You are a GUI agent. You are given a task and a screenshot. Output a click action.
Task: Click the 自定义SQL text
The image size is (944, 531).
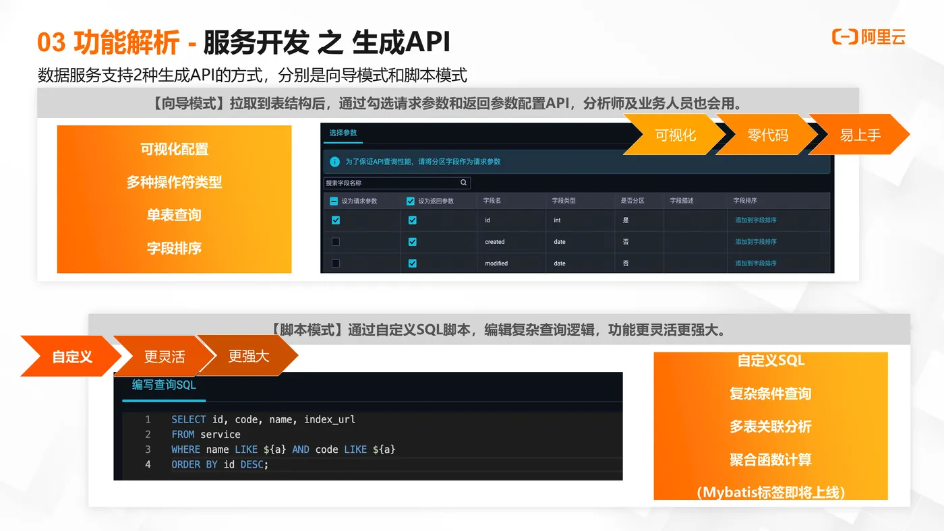771,361
